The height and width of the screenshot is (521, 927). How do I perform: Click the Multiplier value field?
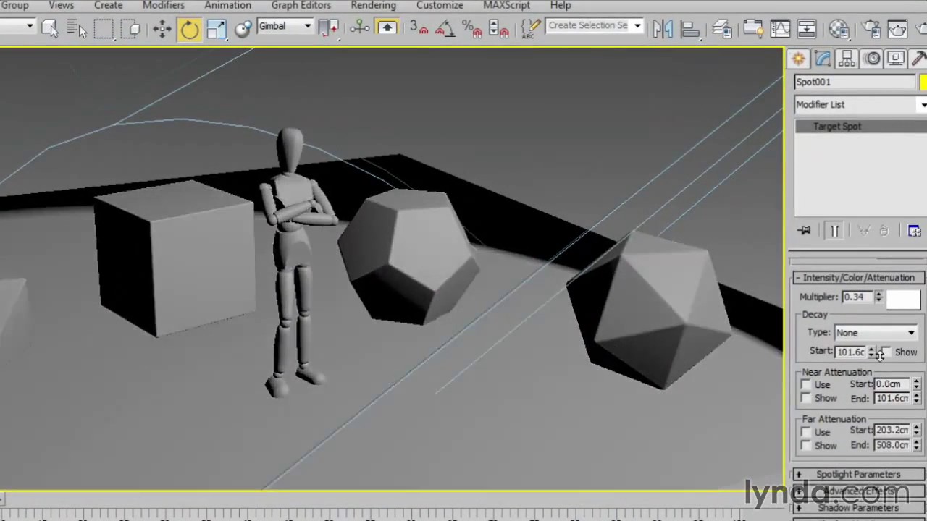pos(857,297)
